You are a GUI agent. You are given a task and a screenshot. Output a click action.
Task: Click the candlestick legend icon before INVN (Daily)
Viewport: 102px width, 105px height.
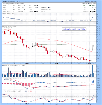click(x=3, y=27)
